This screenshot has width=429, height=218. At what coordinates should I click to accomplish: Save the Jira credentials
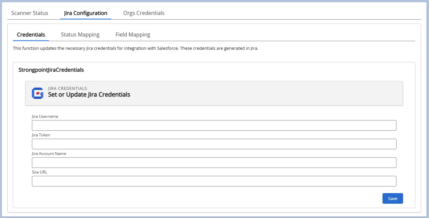pos(393,198)
